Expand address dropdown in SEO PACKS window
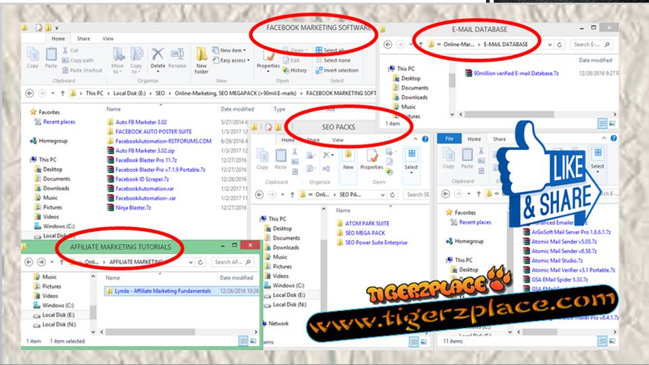649x365 pixels. click(383, 195)
